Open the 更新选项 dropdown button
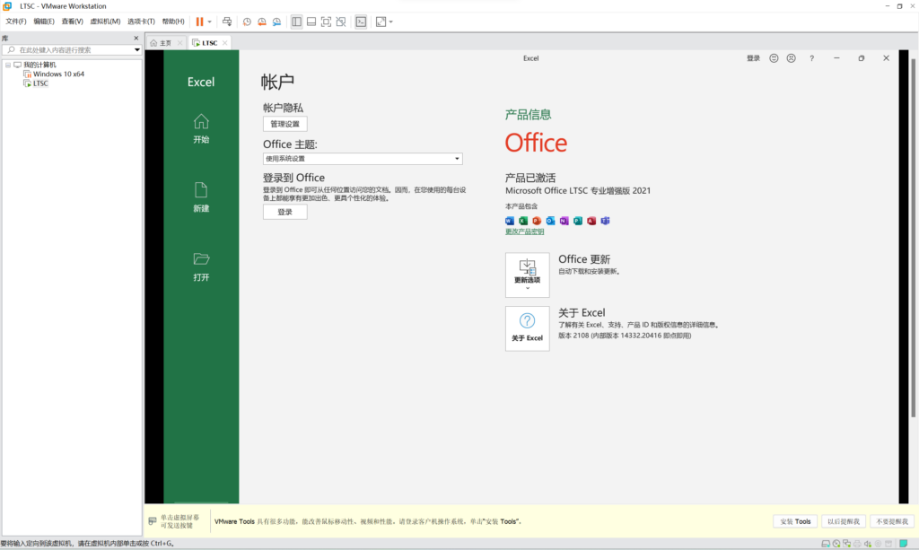Screen dimensions: 919x550 [528, 275]
